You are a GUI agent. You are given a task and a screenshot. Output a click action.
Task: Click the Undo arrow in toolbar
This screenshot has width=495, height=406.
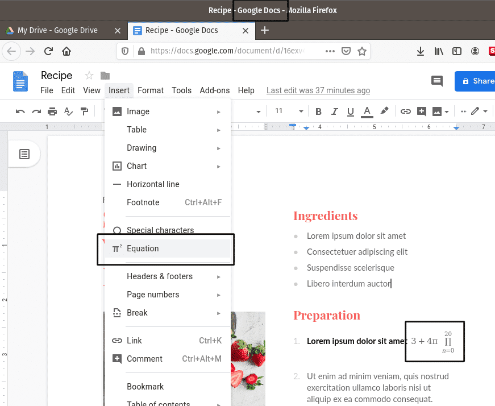[x=20, y=111]
